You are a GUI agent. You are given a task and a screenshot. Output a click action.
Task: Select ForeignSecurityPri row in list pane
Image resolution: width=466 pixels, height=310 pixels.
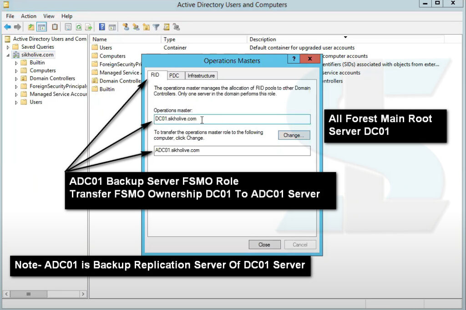click(116, 64)
